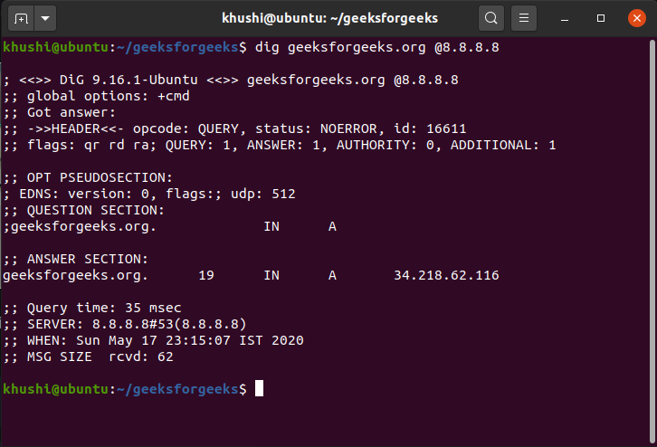Expand the new tab dropdown arrow

(x=45, y=18)
